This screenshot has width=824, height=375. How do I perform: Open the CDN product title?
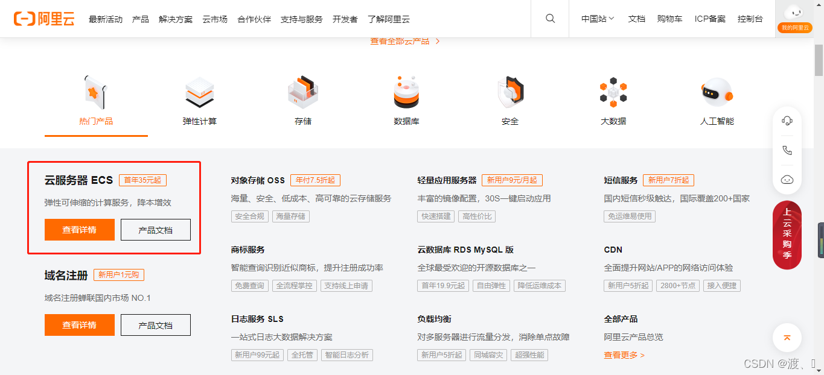click(x=613, y=250)
